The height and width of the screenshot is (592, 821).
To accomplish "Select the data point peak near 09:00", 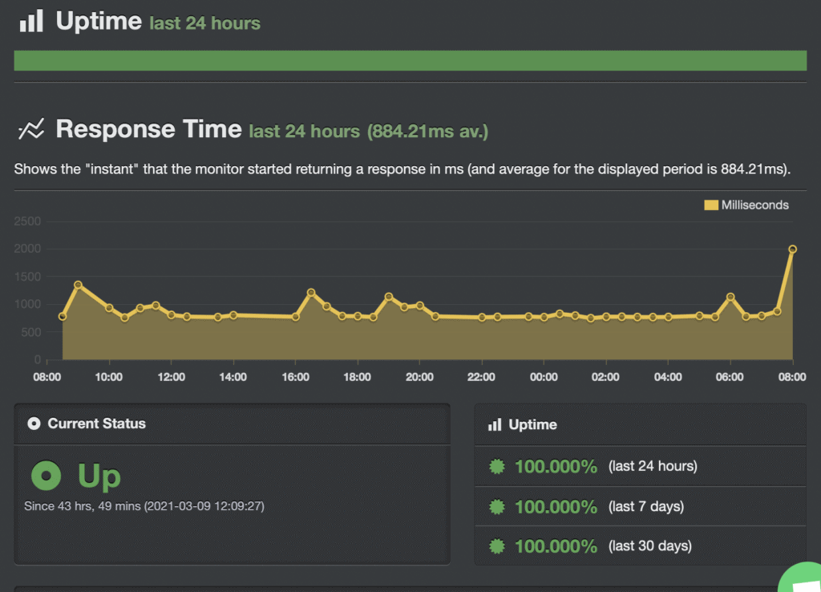I will point(78,285).
